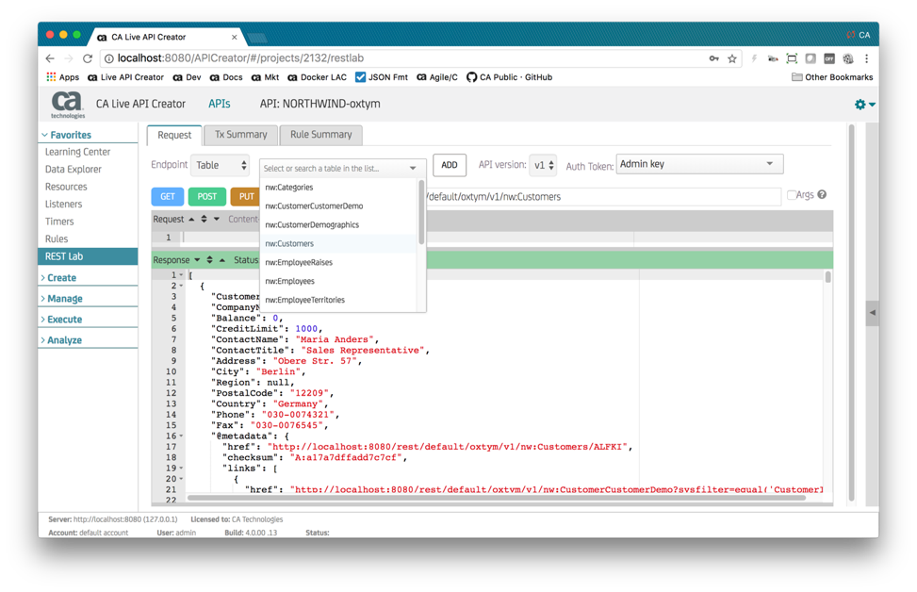Click the green-cornered screen capture extension icon
The image size is (917, 592).
792,58
